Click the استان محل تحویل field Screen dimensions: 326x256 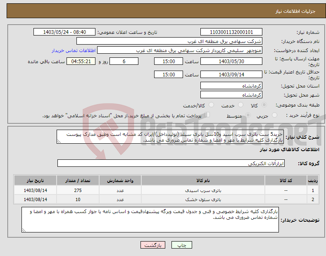[231, 86]
